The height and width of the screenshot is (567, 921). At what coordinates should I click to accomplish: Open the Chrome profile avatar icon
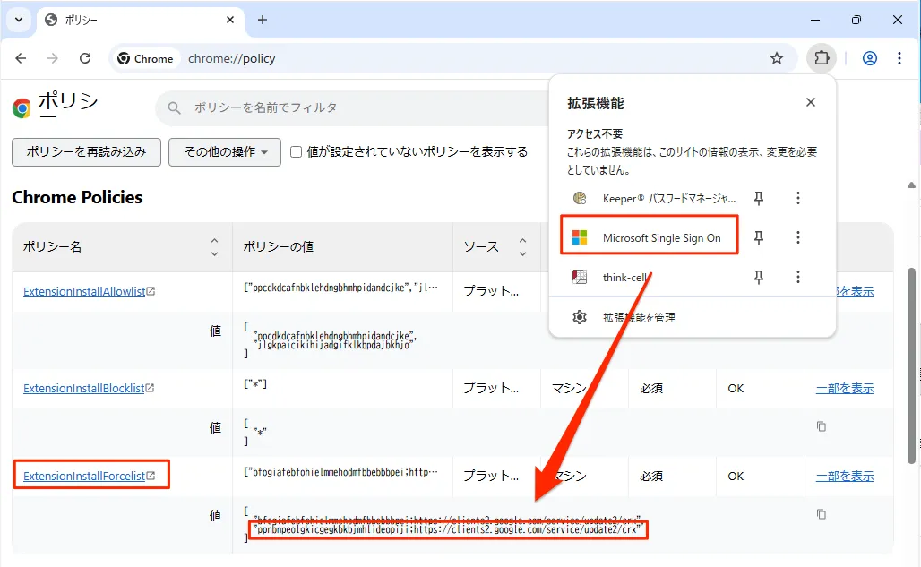869,58
